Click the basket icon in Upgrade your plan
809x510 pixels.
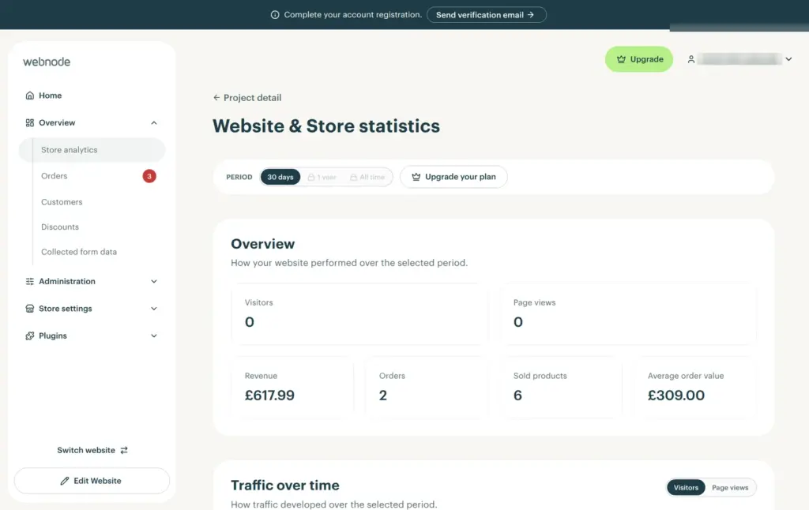click(416, 177)
